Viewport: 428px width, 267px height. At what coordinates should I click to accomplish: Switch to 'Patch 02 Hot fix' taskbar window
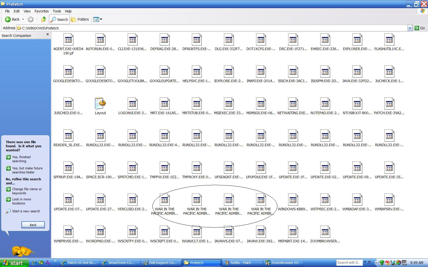pos(79,263)
